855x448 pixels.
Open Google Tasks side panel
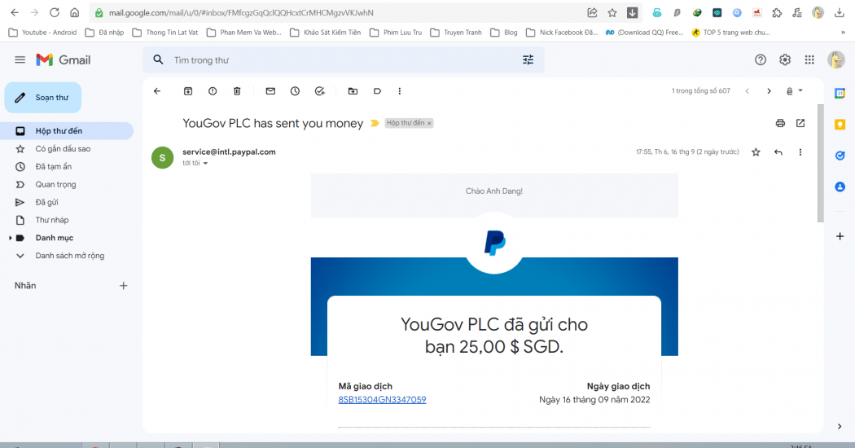pyautogui.click(x=840, y=156)
